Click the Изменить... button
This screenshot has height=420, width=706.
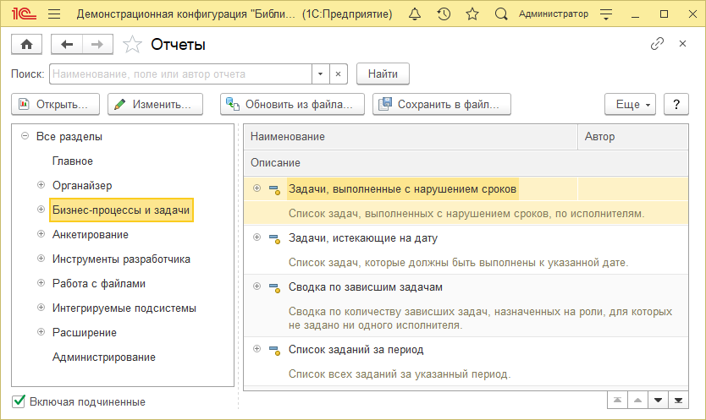pyautogui.click(x=156, y=104)
